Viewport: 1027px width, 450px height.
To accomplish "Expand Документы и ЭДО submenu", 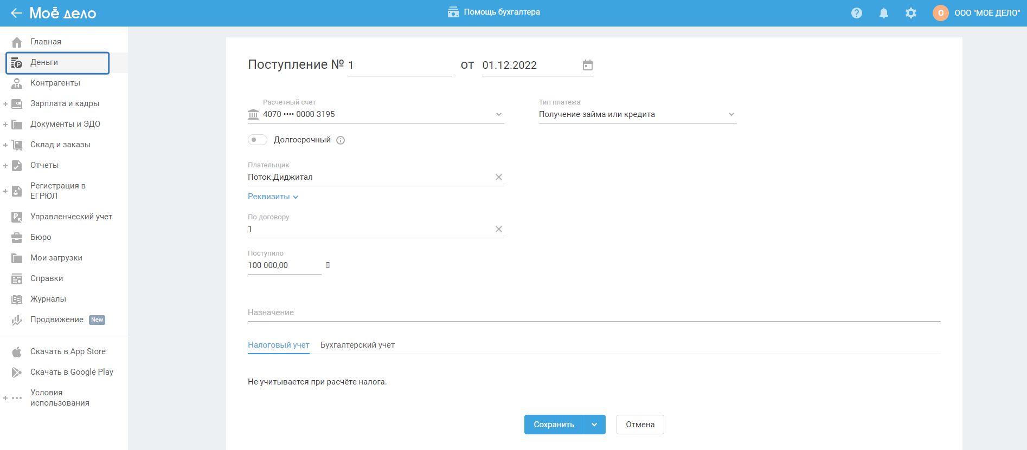I will point(5,124).
